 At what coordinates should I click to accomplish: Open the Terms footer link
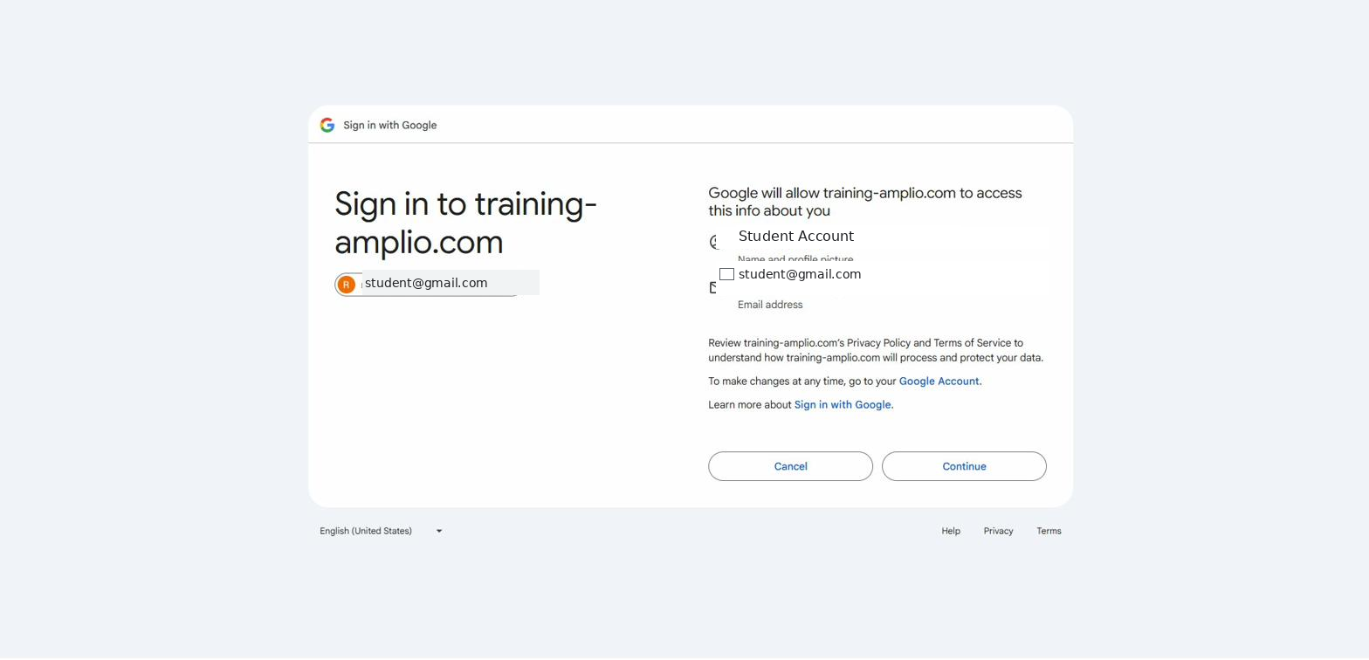[1049, 531]
